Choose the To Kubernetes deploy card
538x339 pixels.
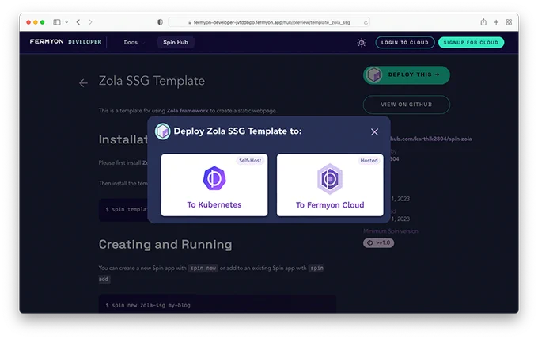coord(214,185)
